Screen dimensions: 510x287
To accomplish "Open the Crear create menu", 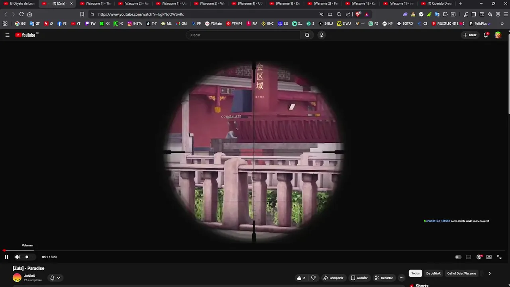I will point(470,35).
